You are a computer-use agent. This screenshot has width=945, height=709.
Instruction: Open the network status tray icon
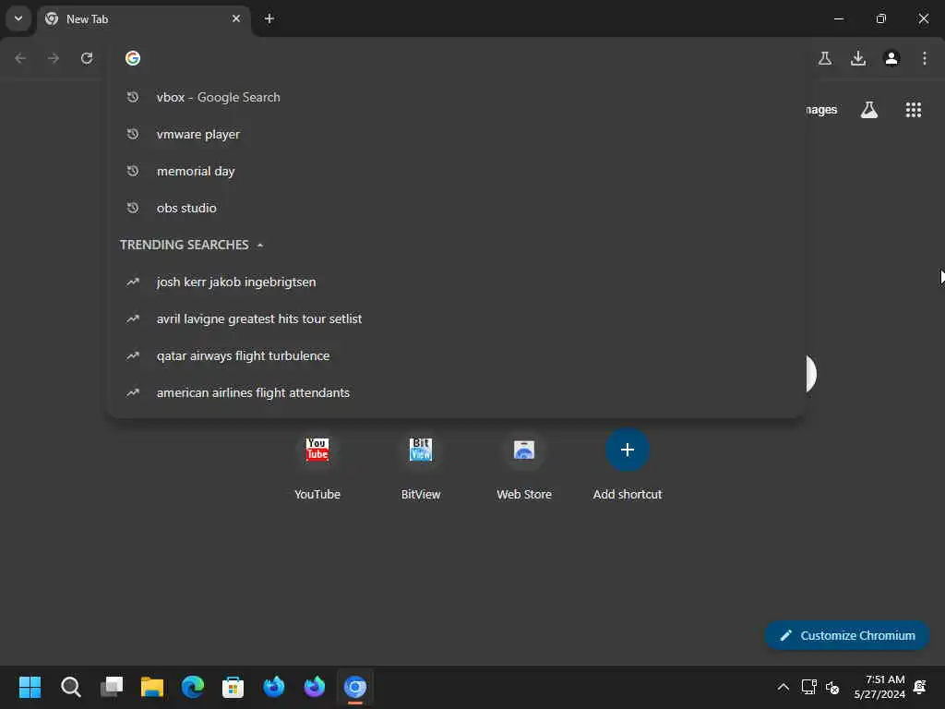pyautogui.click(x=808, y=687)
